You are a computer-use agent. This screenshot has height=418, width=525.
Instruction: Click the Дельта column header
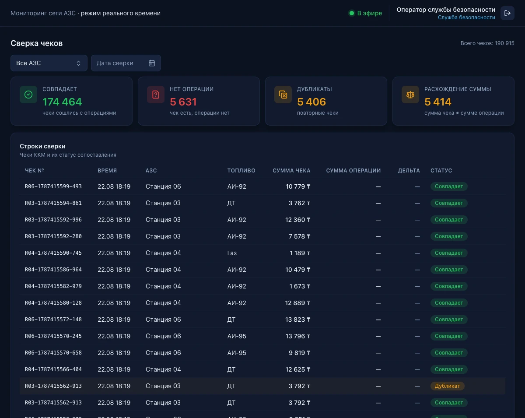409,171
